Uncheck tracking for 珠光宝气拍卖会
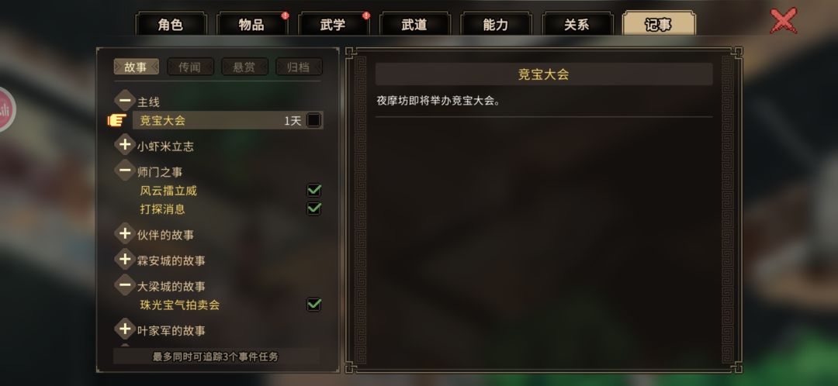This screenshot has height=386, width=838. 313,305
